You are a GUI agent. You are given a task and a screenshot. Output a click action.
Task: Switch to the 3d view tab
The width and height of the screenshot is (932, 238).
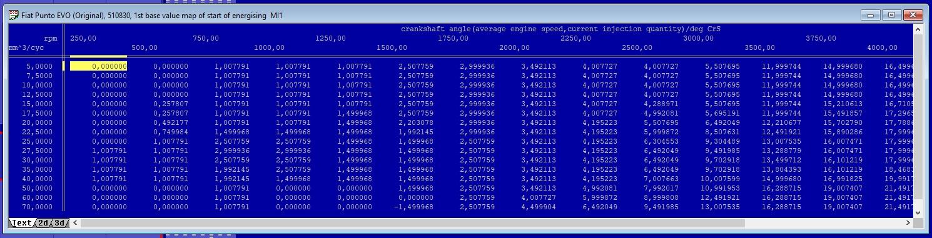click(x=59, y=222)
